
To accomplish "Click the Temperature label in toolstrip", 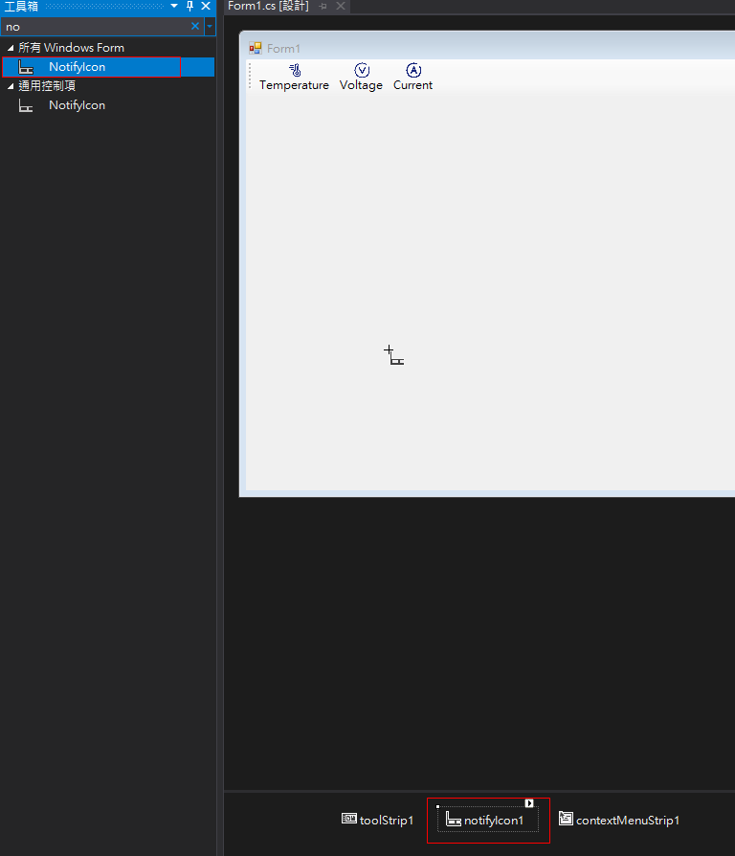I will click(x=294, y=85).
